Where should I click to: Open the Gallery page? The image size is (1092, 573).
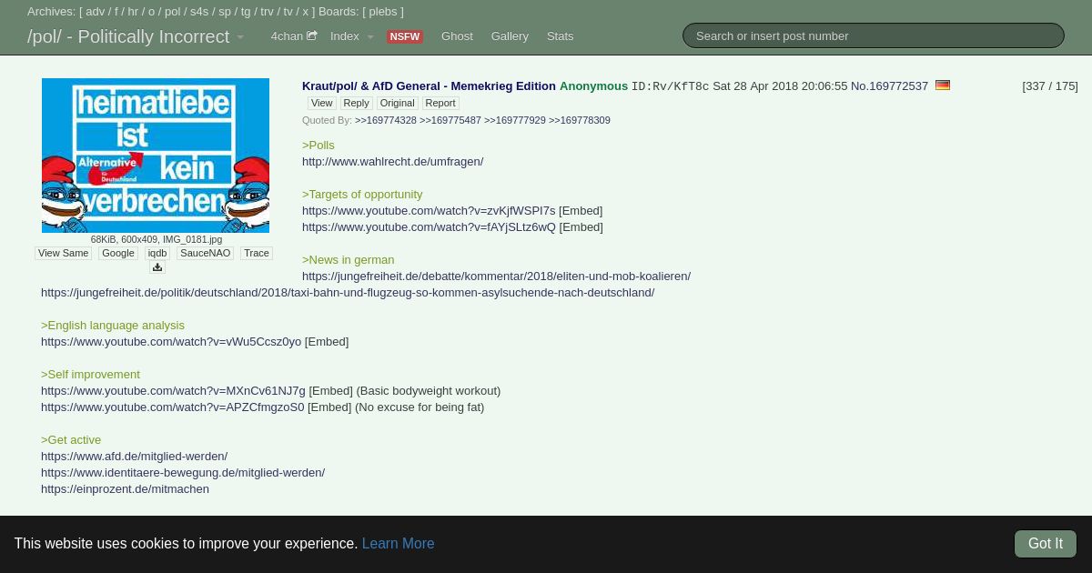(x=510, y=36)
